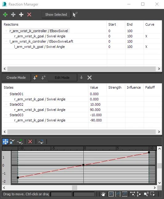Enable Create Mode
Screen dimensions: 164x199
(x=16, y=78)
